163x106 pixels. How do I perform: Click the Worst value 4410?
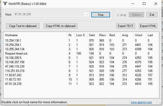point(138,84)
